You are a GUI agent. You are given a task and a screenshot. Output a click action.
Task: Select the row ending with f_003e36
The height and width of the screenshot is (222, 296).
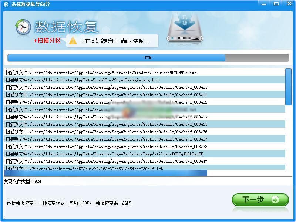[145, 132]
